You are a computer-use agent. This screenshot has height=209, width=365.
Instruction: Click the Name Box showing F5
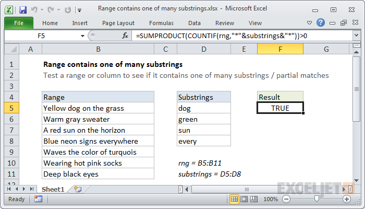pyautogui.click(x=41, y=36)
